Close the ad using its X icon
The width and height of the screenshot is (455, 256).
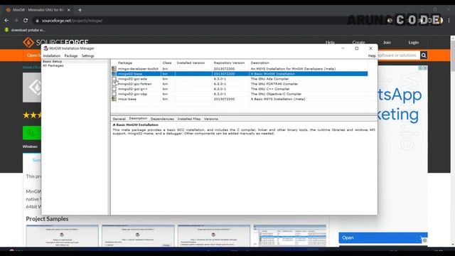(x=425, y=68)
